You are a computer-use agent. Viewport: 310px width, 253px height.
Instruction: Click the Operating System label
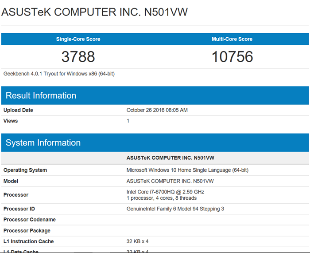tap(25, 170)
